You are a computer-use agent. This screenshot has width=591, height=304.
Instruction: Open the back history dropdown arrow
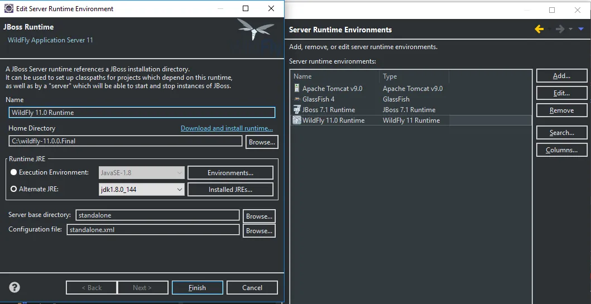[550, 29]
